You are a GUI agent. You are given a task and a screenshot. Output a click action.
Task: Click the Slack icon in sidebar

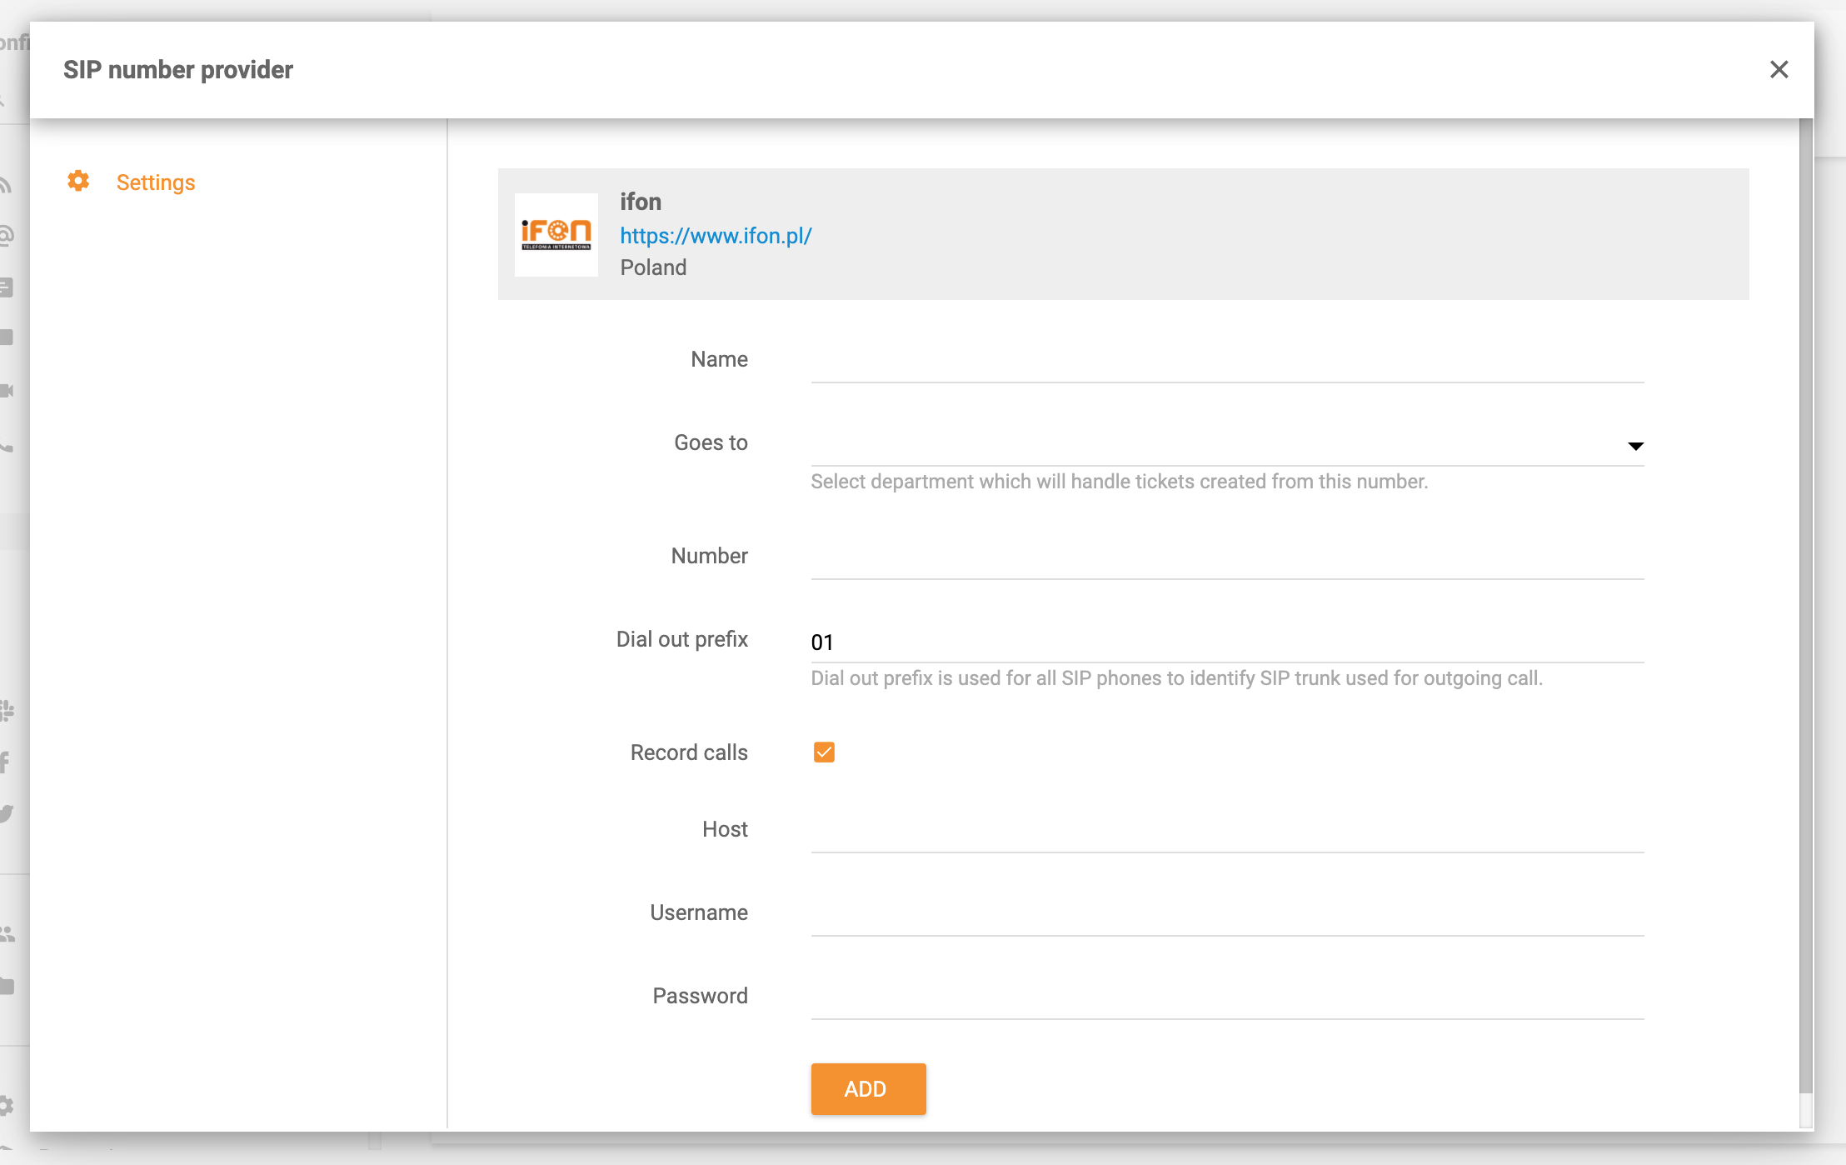click(6, 709)
